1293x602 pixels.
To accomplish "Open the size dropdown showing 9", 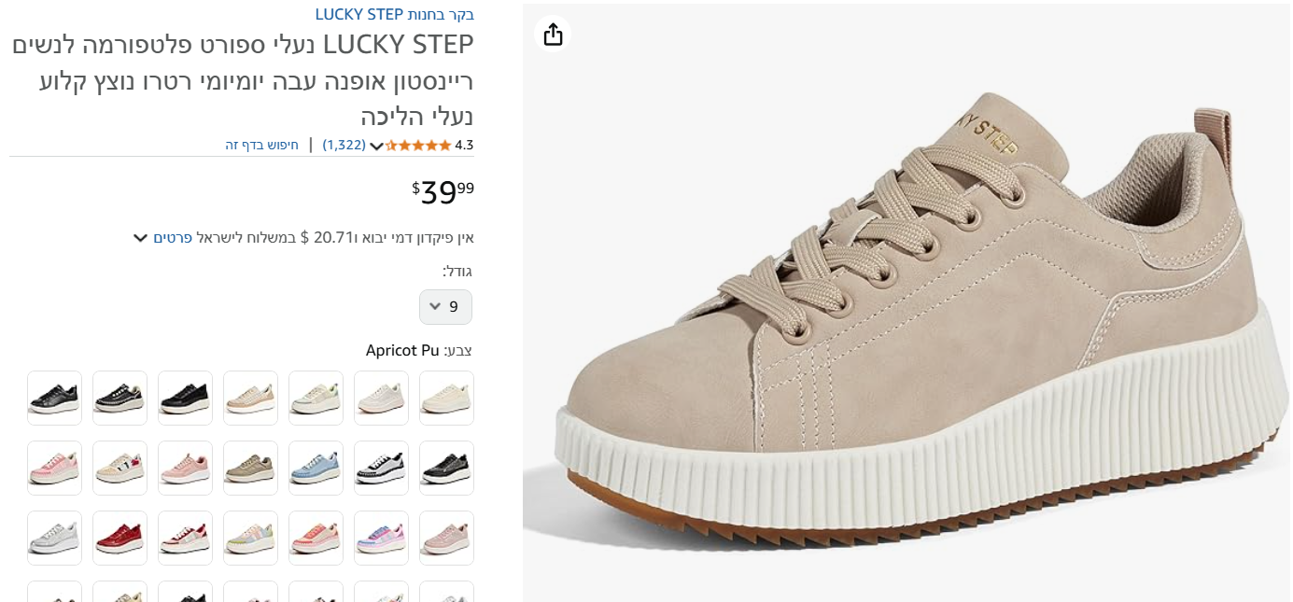I will (x=445, y=307).
